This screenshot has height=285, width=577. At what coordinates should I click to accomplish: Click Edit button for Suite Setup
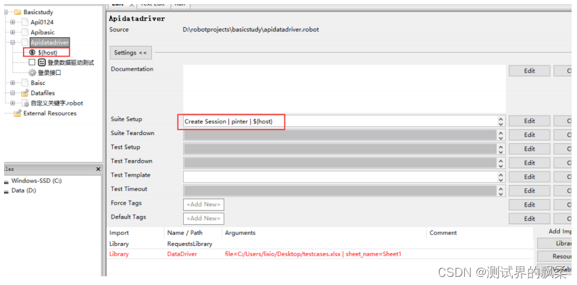point(530,121)
